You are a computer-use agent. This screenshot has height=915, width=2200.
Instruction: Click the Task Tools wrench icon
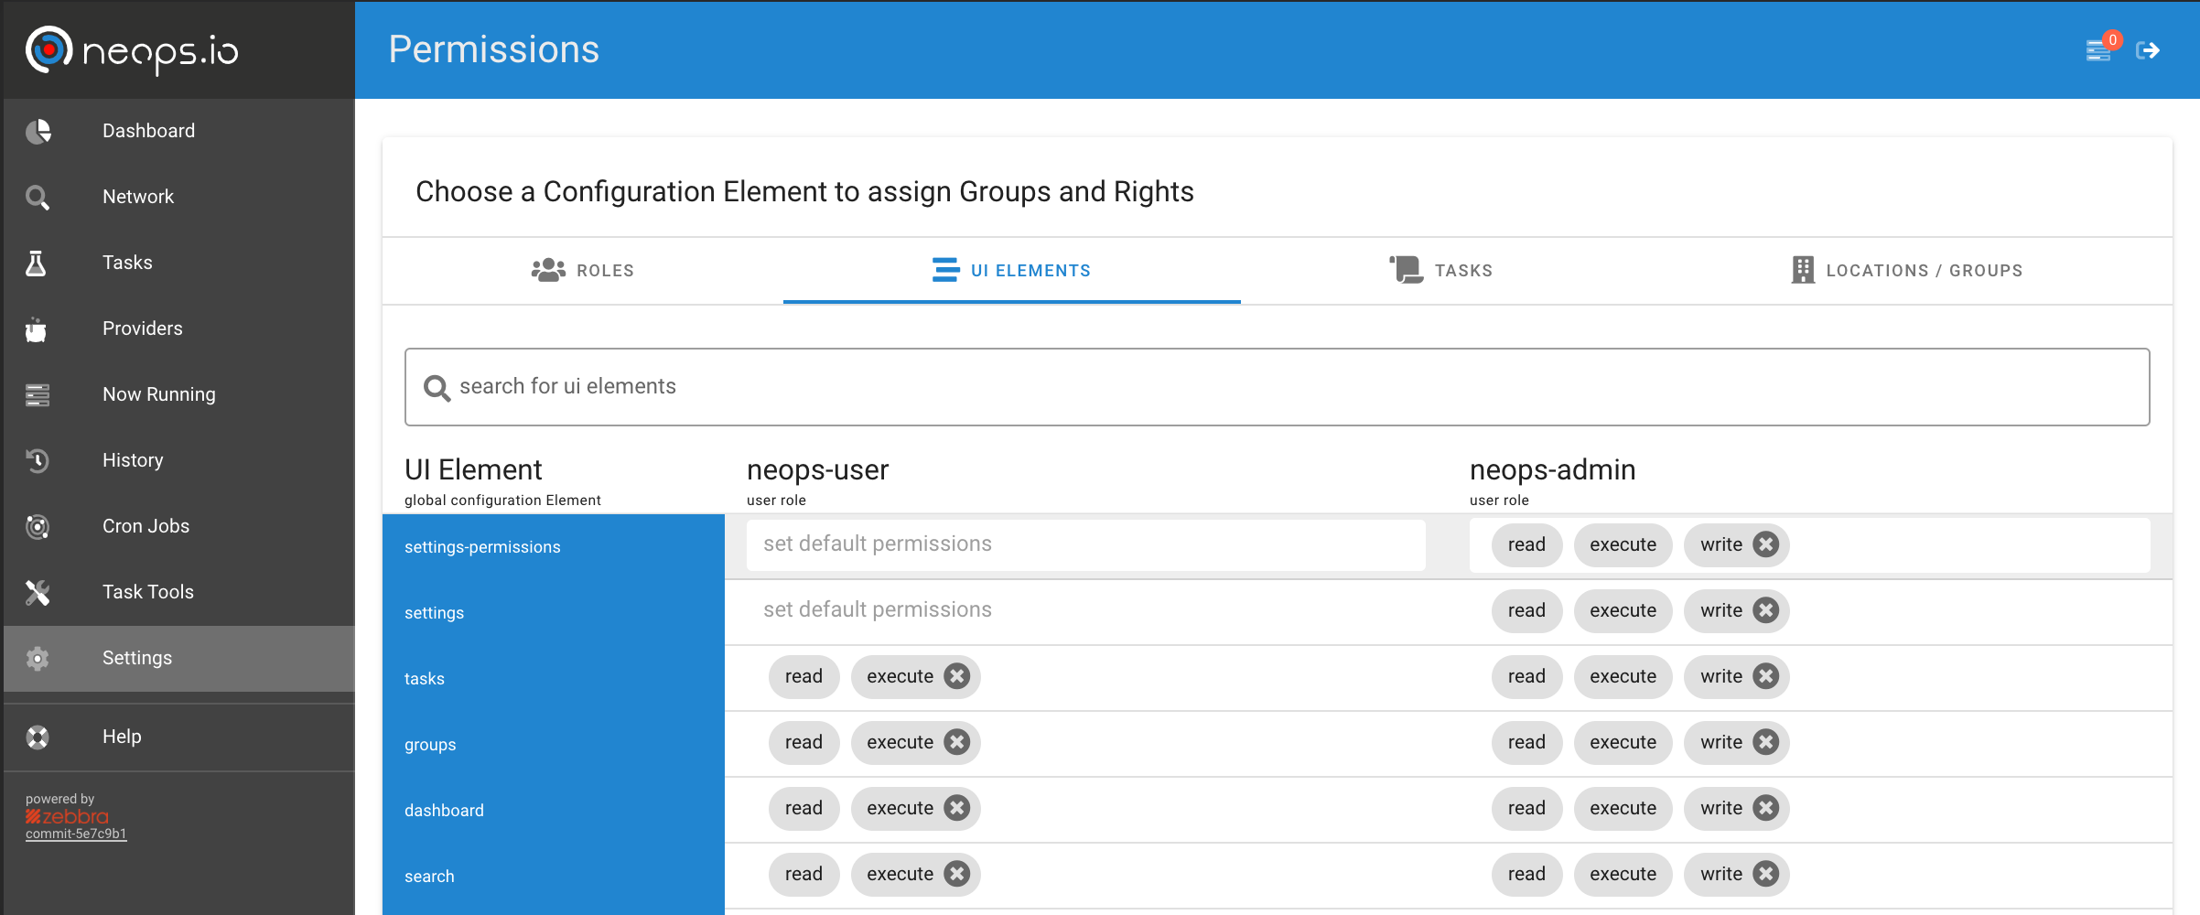[38, 593]
